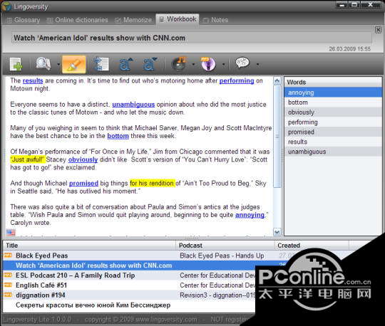
Task: Click the US flag language icon
Action: tap(11, 232)
